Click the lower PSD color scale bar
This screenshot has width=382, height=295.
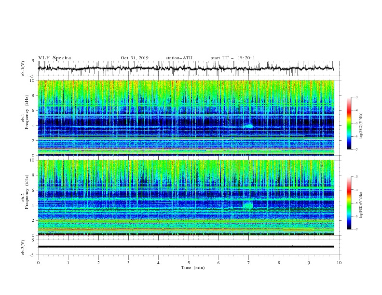(x=349, y=203)
